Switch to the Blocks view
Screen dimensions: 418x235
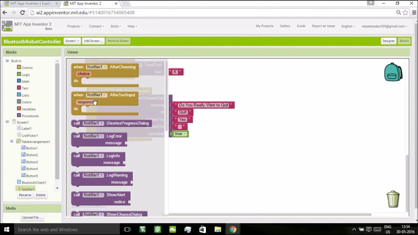404,41
